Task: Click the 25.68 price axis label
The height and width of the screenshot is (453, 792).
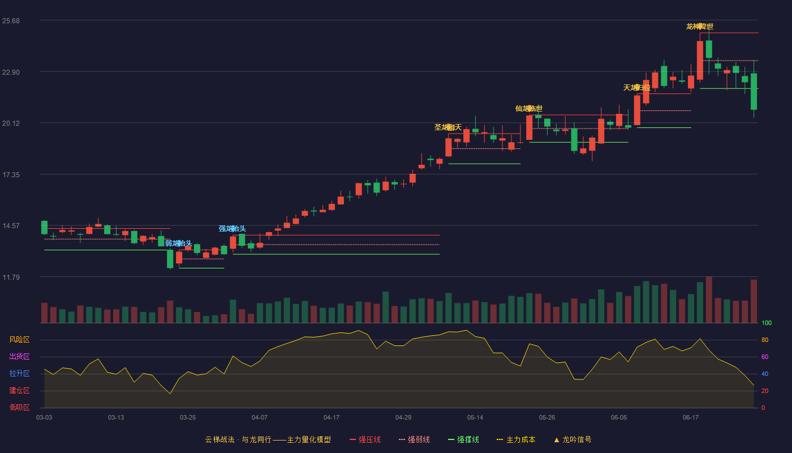Action: click(11, 21)
